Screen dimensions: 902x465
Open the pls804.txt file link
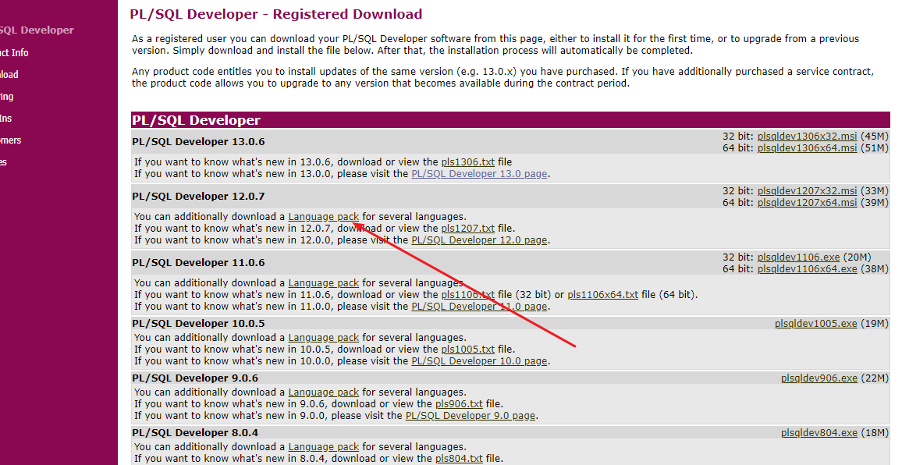click(459, 459)
